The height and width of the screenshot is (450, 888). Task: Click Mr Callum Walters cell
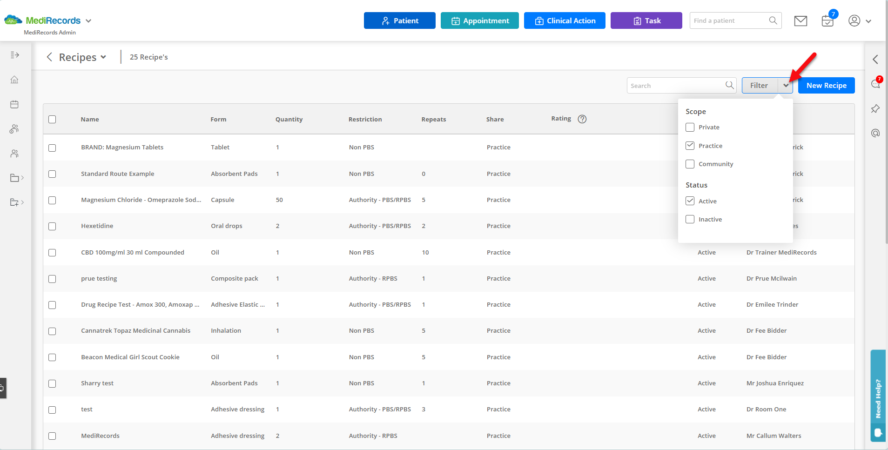click(774, 436)
